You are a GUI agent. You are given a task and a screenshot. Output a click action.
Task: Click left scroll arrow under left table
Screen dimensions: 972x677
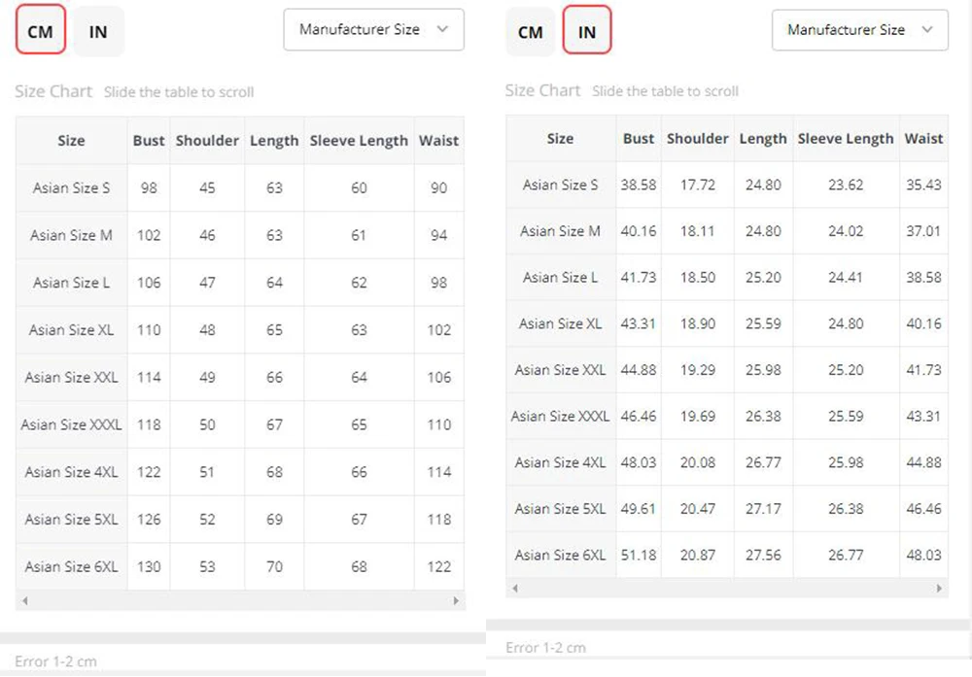click(25, 600)
